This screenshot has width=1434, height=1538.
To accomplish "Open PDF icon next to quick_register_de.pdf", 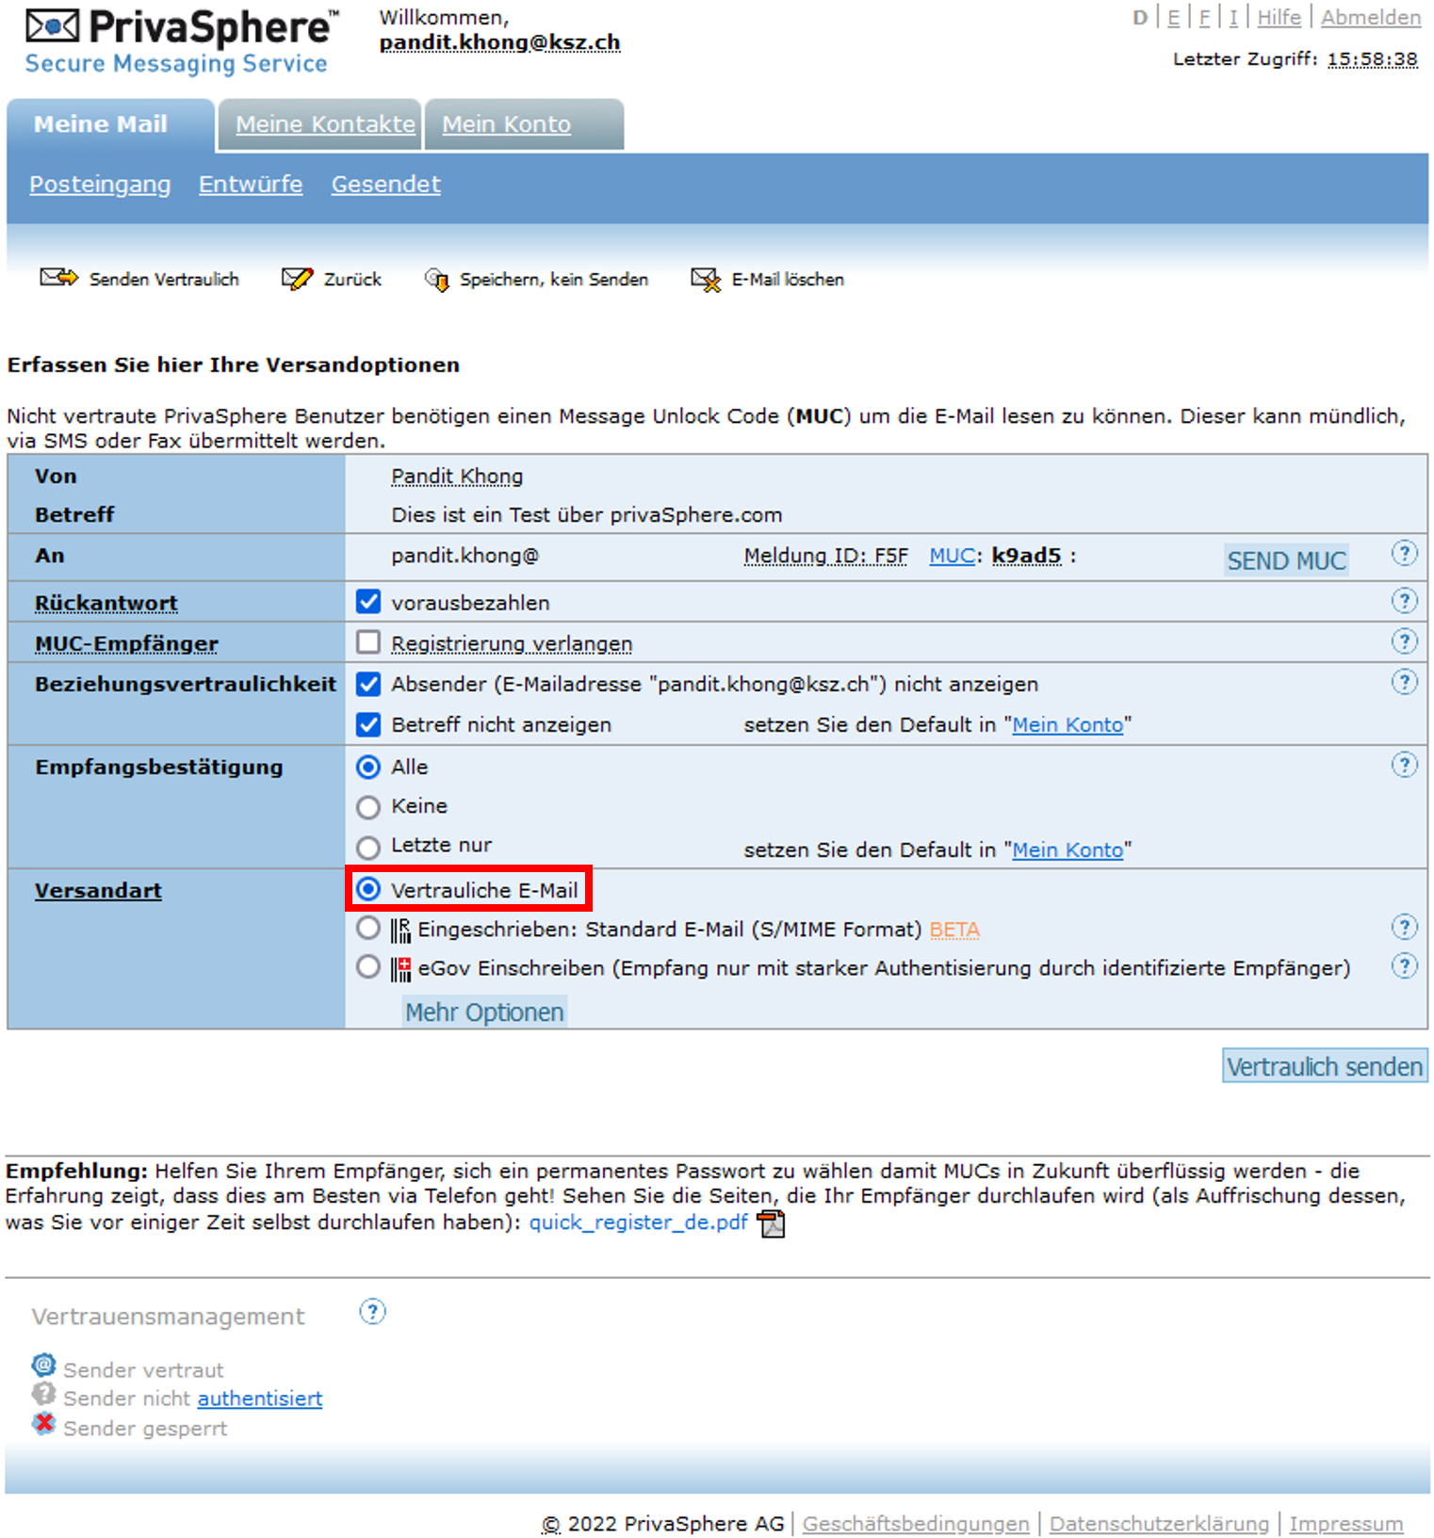I will click(772, 1223).
